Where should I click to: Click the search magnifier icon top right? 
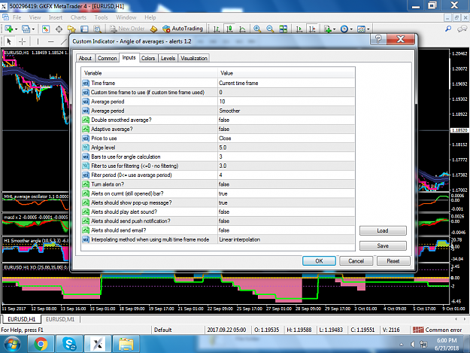448,29
